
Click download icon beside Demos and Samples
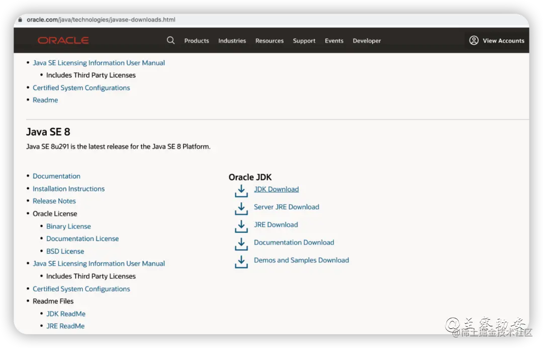point(241,262)
